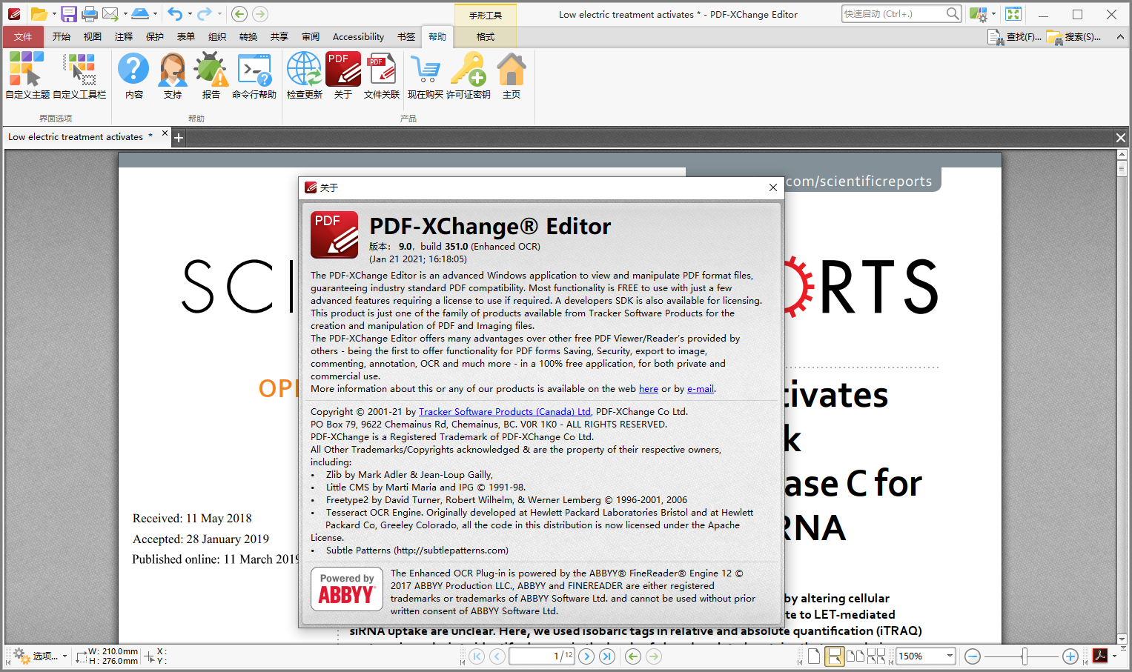Switch to the View (视图) tab
The height and width of the screenshot is (672, 1132).
tap(93, 36)
